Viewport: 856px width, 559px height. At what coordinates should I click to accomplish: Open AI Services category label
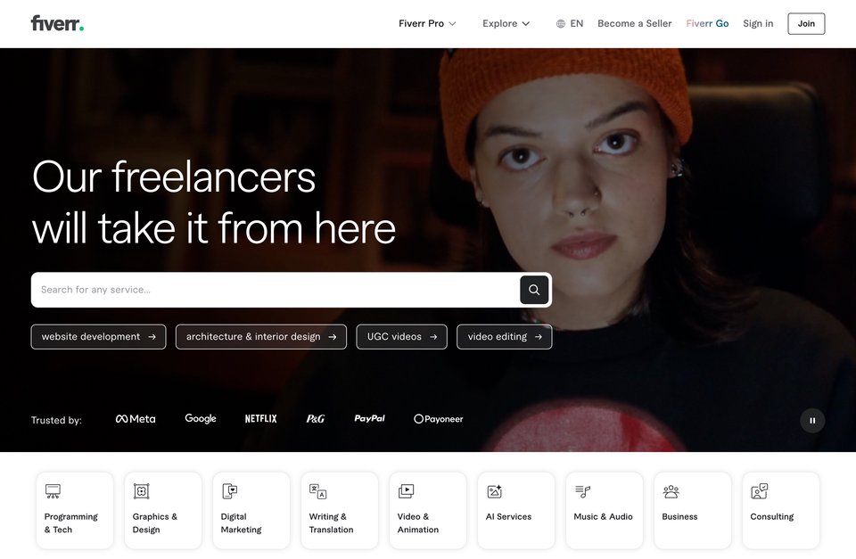click(x=508, y=516)
